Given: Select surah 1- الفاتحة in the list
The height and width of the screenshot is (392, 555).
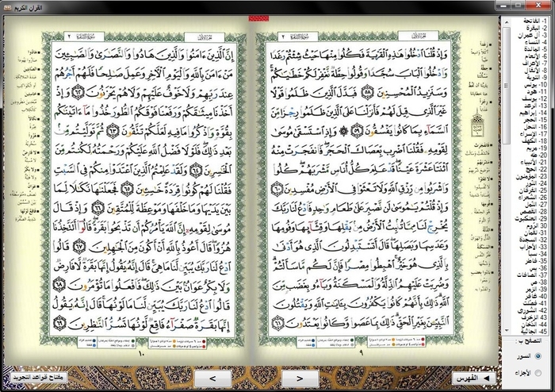Looking at the screenshot, I should [x=535, y=21].
